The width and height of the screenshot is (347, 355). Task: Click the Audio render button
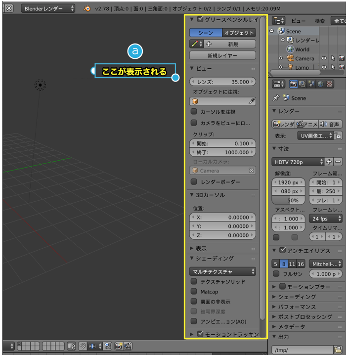pyautogui.click(x=330, y=124)
